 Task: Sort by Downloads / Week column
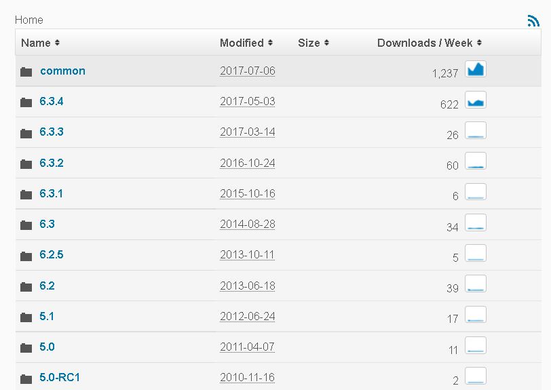(x=429, y=43)
